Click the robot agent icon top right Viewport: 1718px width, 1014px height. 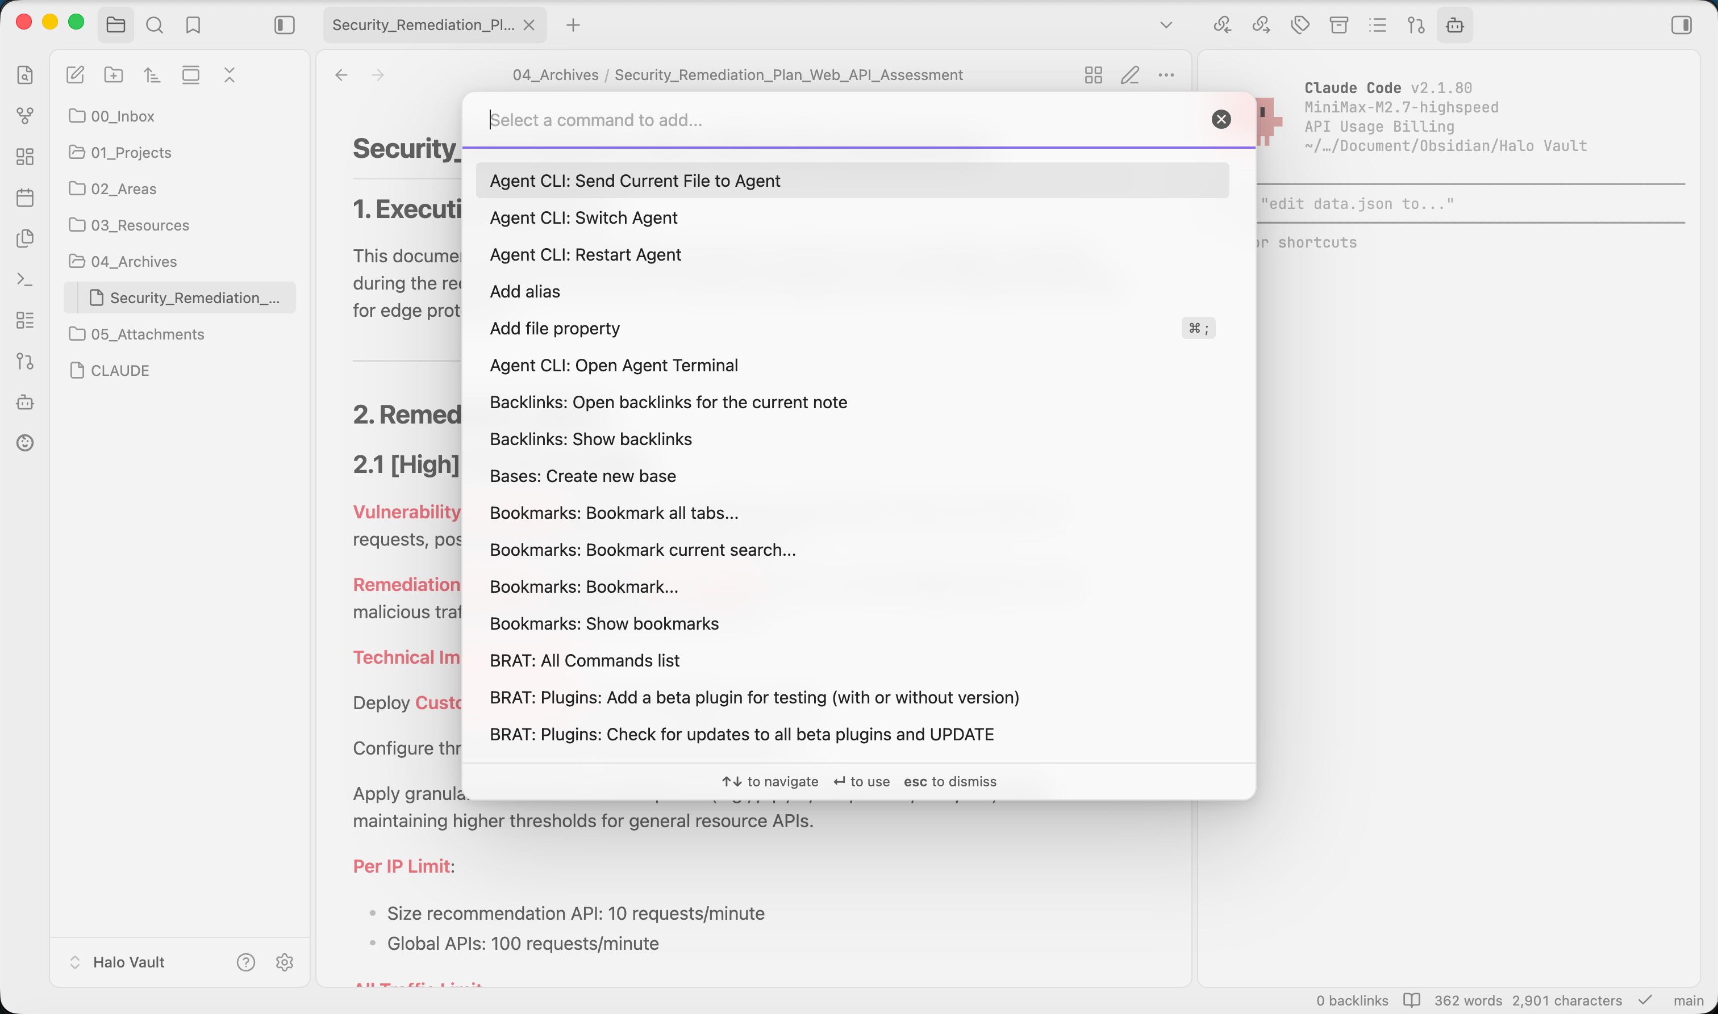tap(1454, 26)
